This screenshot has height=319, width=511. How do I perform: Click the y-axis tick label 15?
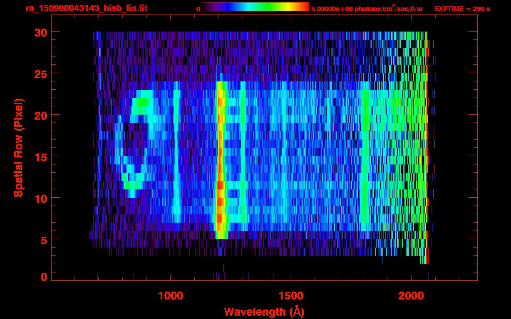click(x=40, y=157)
